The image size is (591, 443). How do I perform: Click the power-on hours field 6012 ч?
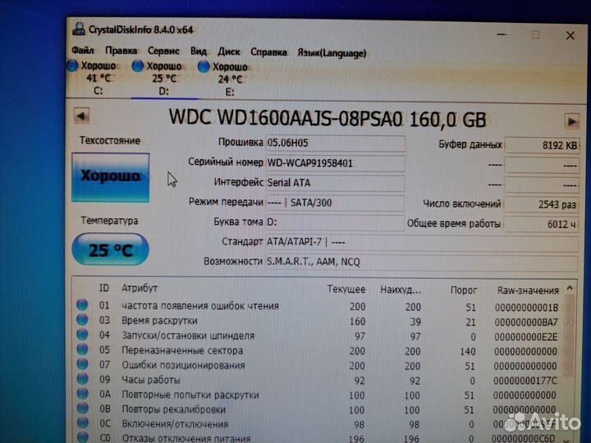tap(541, 224)
